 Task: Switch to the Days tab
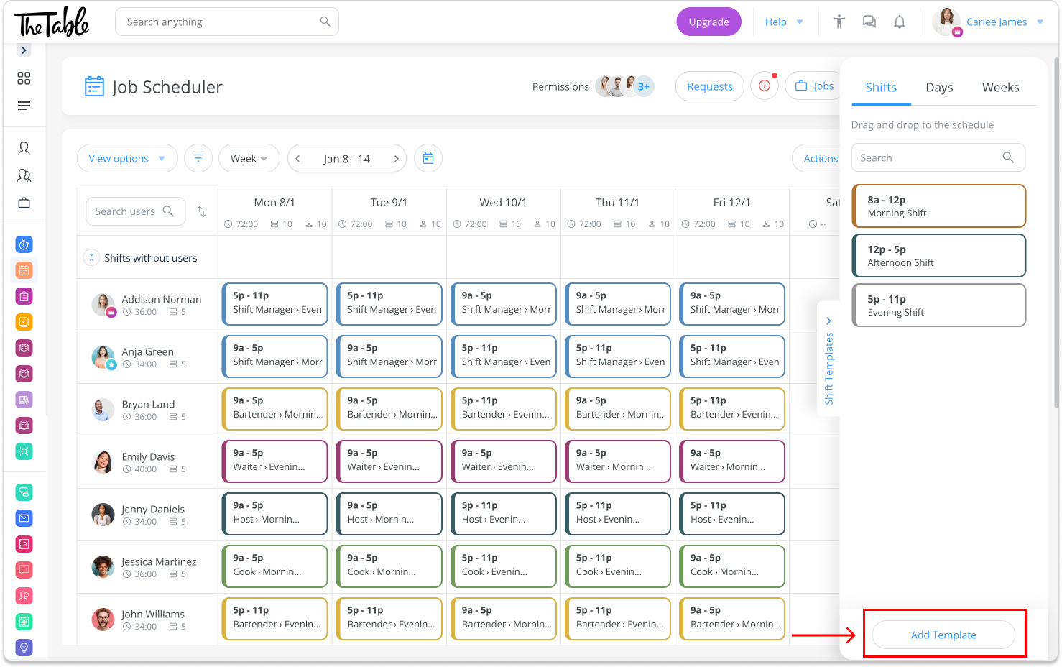click(x=939, y=87)
